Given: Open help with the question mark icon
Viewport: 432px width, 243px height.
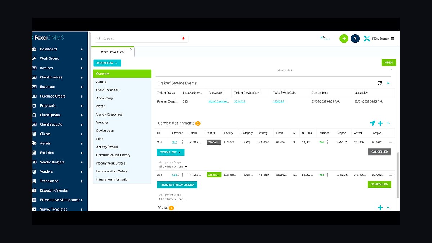Looking at the screenshot, I should click(x=355, y=39).
